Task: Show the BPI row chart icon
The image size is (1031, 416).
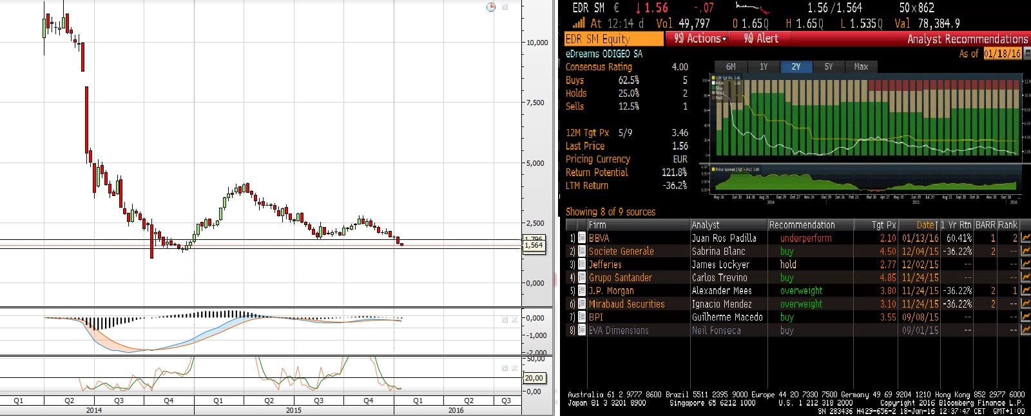Action: click(x=1026, y=317)
